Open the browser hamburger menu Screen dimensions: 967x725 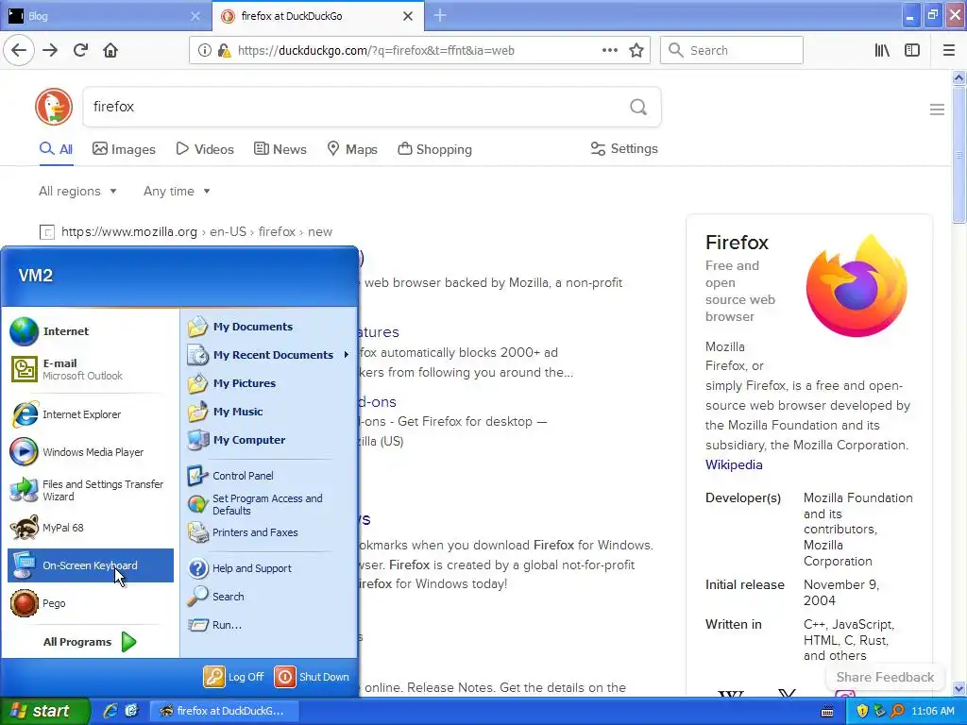(949, 51)
